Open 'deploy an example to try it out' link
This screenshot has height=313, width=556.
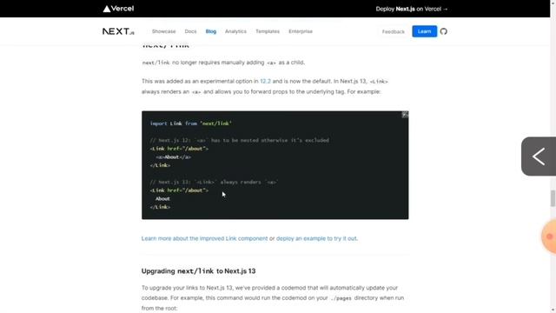[316, 238]
